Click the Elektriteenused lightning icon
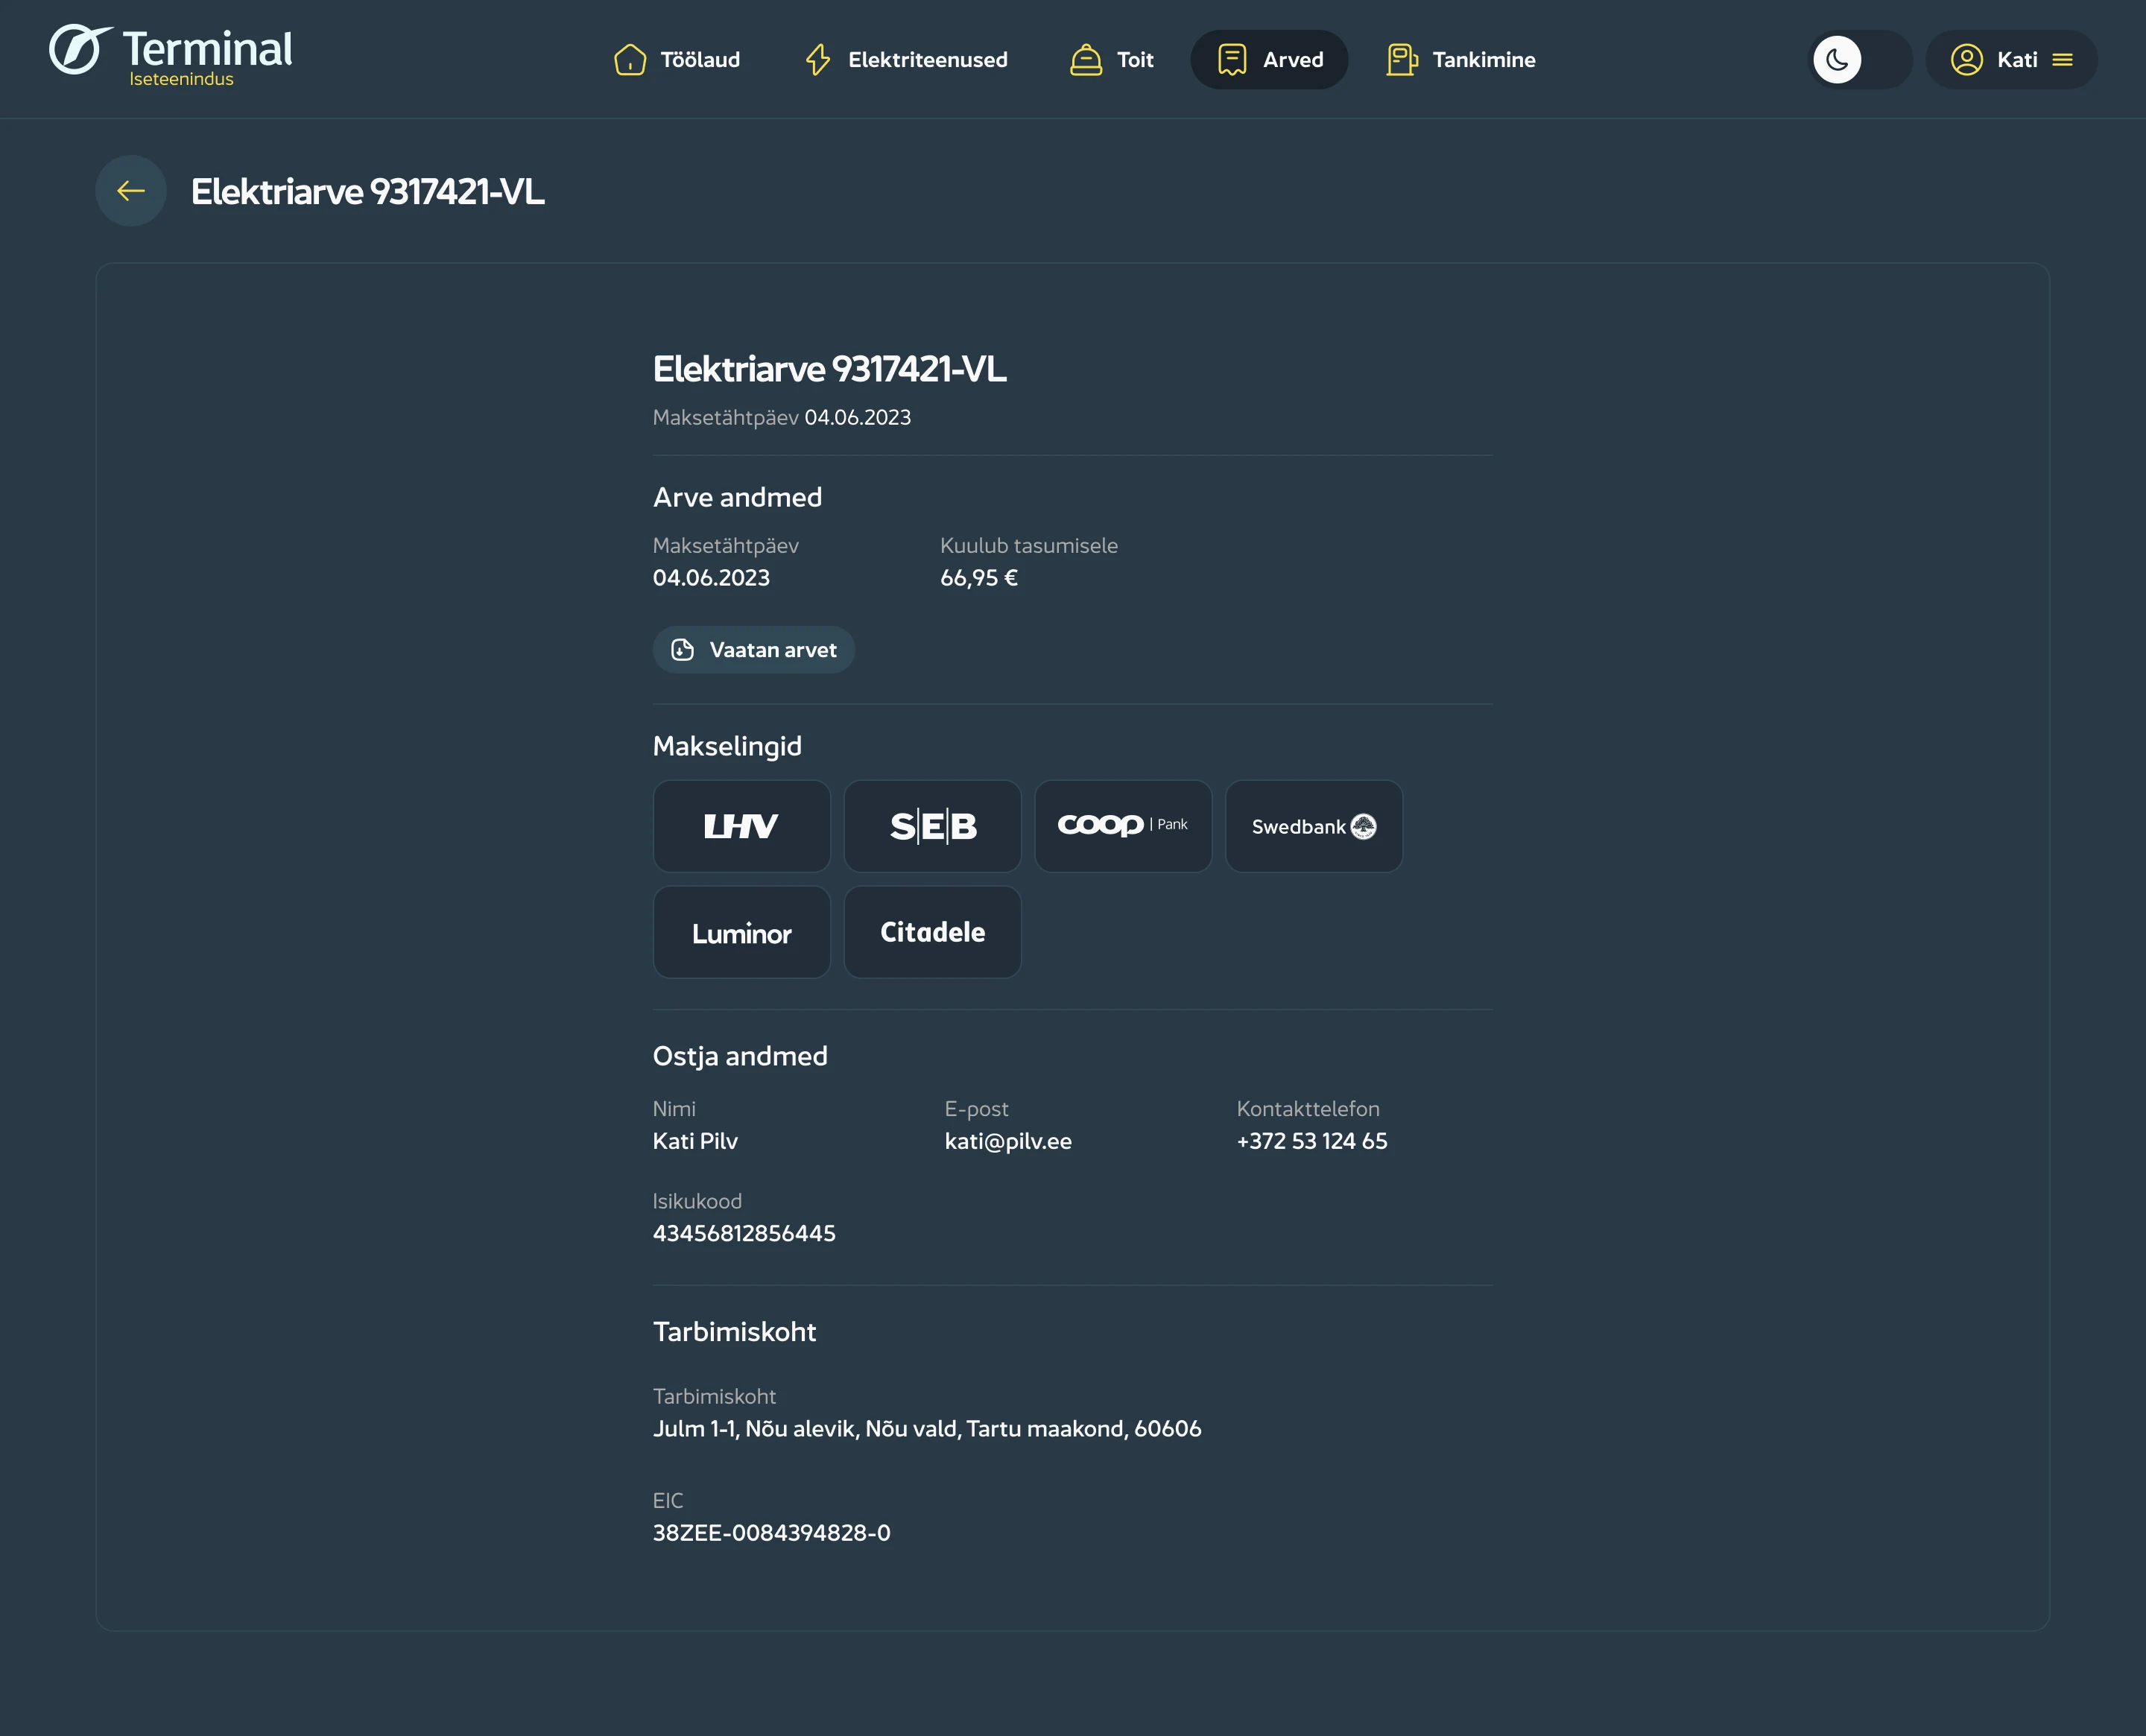Screen dimensions: 2146x1736 818,60
